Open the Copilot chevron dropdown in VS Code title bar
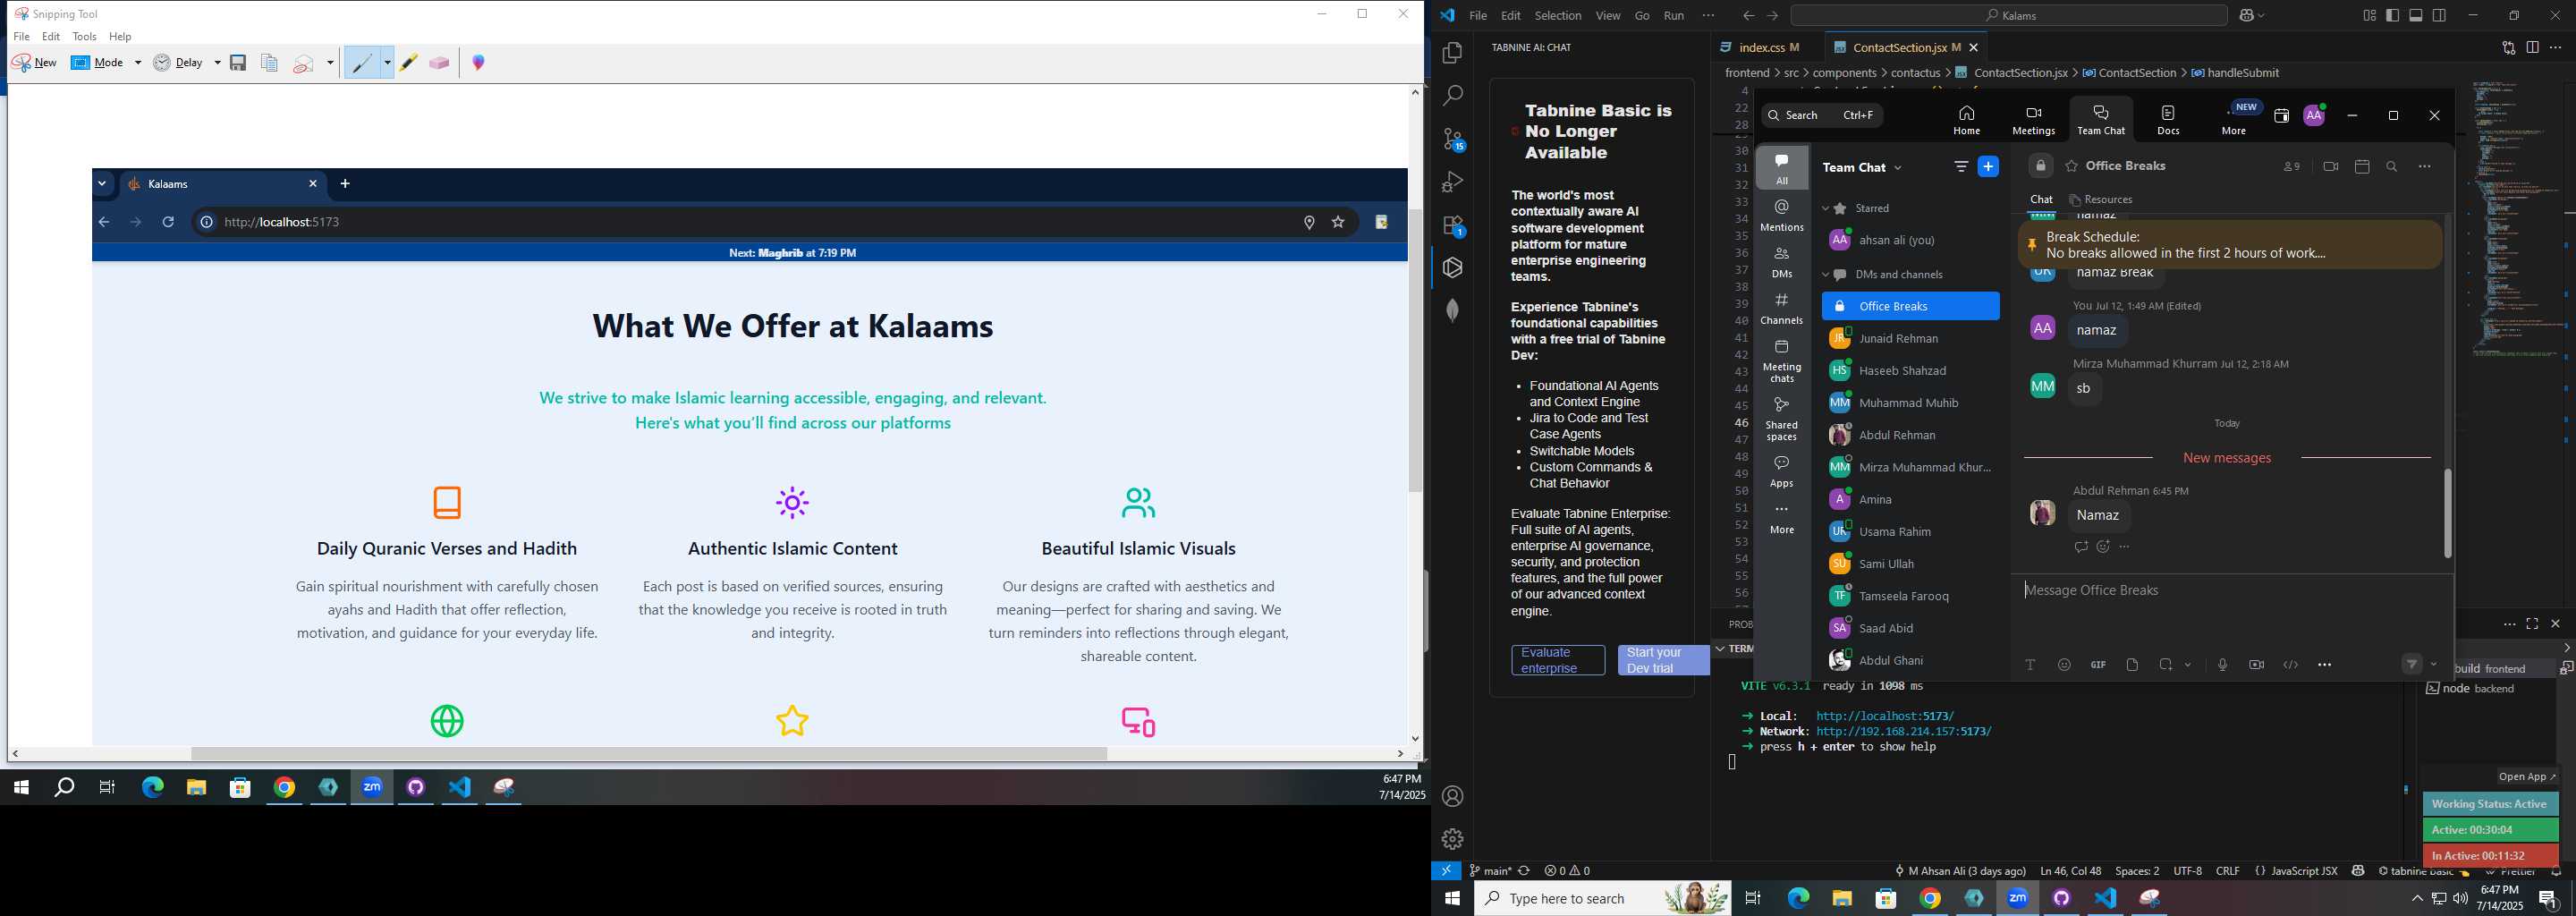2576x916 pixels. [2262, 16]
